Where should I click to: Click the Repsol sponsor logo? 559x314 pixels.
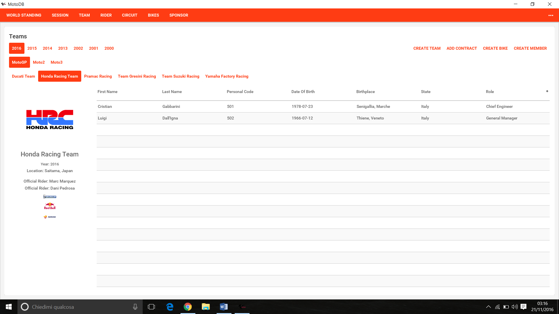[x=50, y=217]
